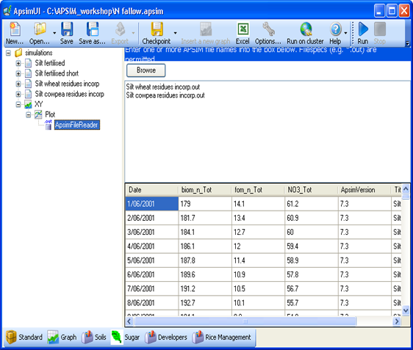Select the cell with value 55.7

312,303
